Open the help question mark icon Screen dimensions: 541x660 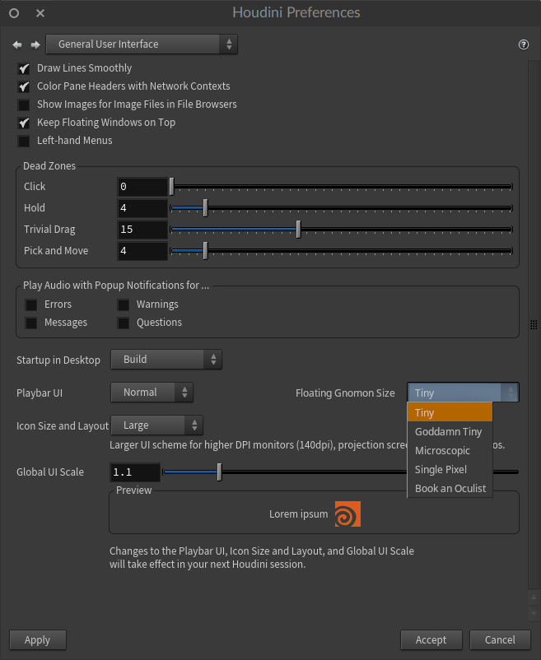(524, 44)
